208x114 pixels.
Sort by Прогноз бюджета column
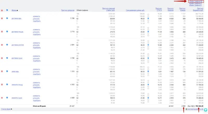pos(198,9)
